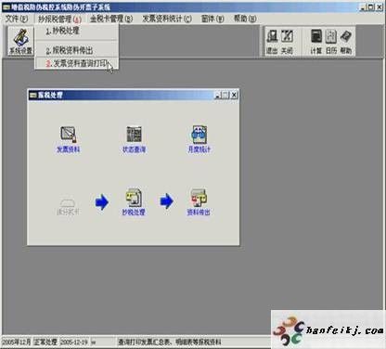386x349 pixels.
Task: Launch the 抄税处理 icon in workflow
Action: 134,201
